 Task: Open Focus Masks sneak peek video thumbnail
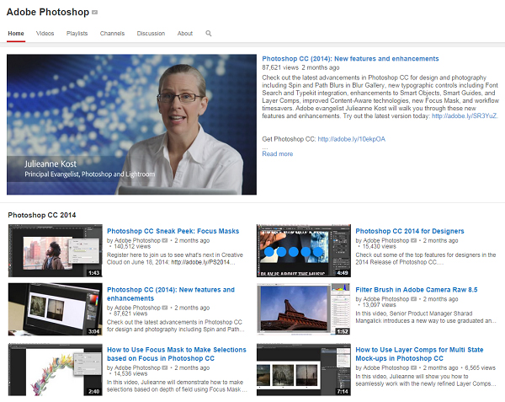(56, 251)
